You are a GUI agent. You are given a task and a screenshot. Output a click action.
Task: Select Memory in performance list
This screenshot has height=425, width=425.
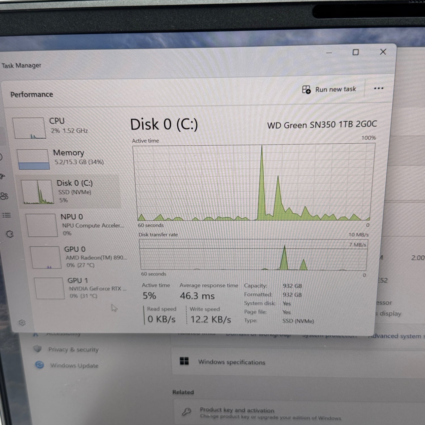[68, 158]
